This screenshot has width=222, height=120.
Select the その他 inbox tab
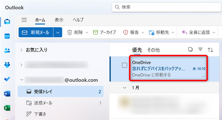[153, 50]
